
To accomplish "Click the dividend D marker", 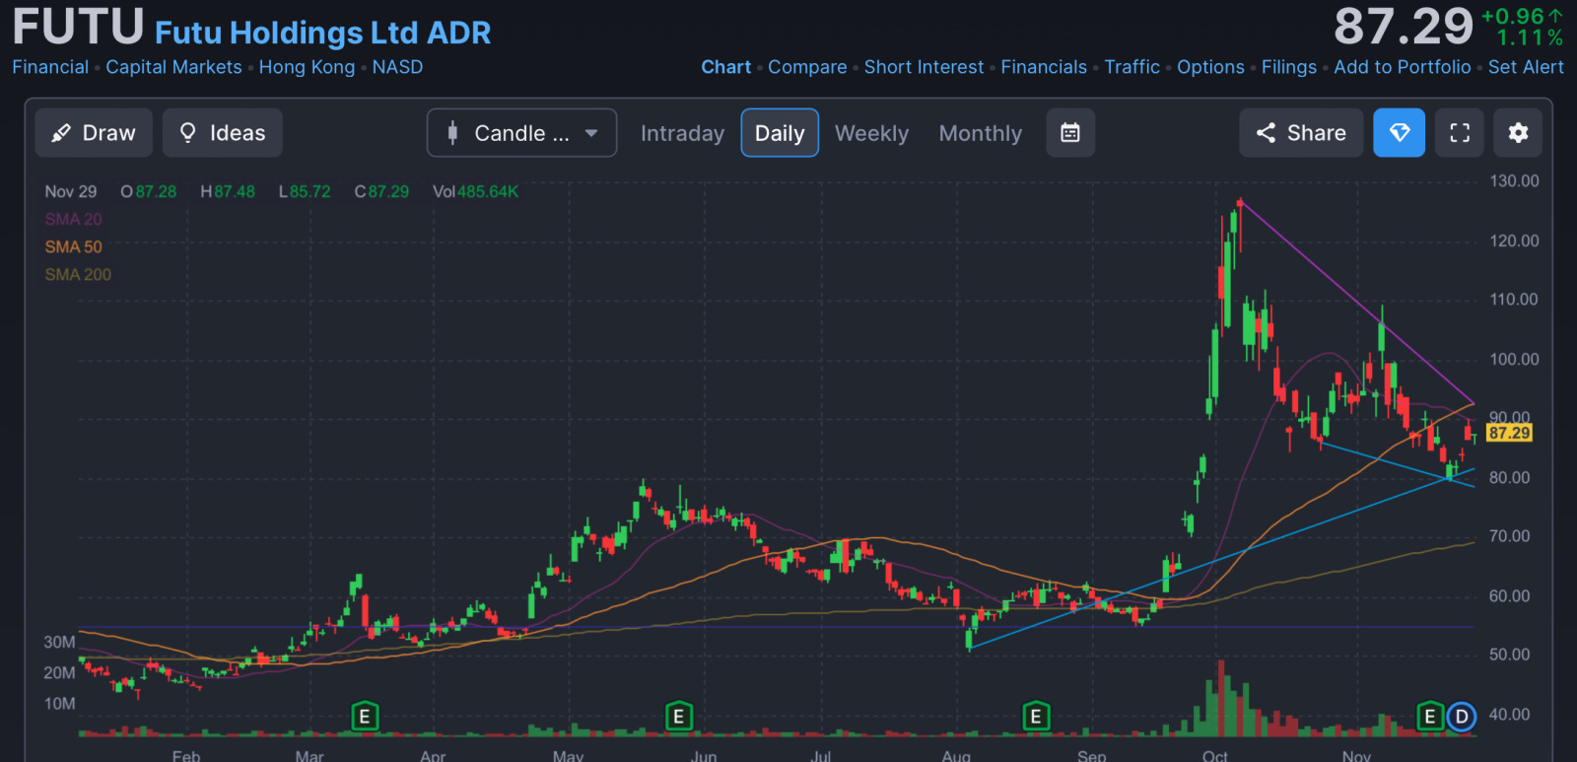I will pyautogui.click(x=1462, y=717).
